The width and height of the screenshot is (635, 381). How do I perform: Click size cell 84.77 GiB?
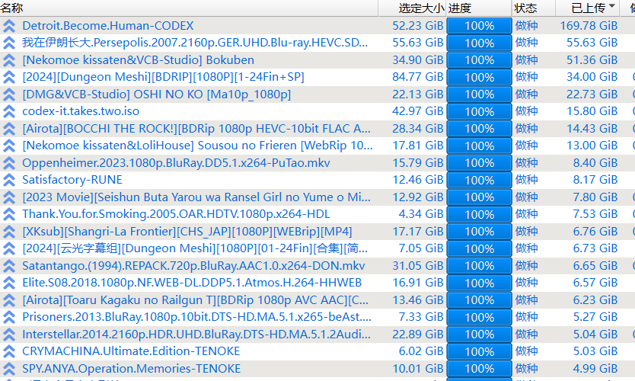pyautogui.click(x=417, y=77)
